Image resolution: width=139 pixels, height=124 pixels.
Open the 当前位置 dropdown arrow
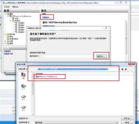pos(120,69)
